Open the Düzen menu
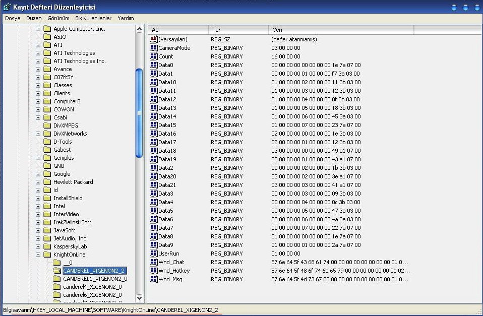 click(x=34, y=18)
